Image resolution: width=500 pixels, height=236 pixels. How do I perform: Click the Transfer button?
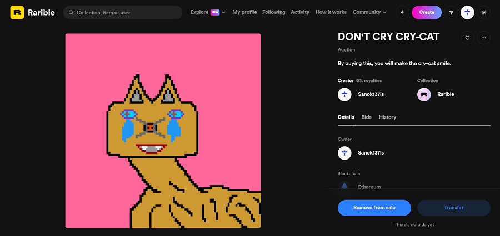[x=454, y=208]
